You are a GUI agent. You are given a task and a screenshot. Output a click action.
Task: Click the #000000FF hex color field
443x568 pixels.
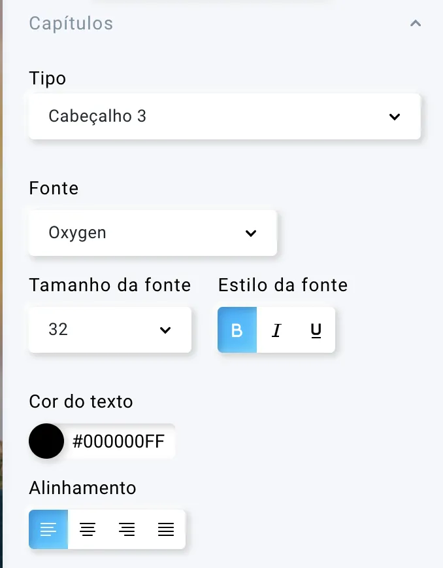(119, 441)
